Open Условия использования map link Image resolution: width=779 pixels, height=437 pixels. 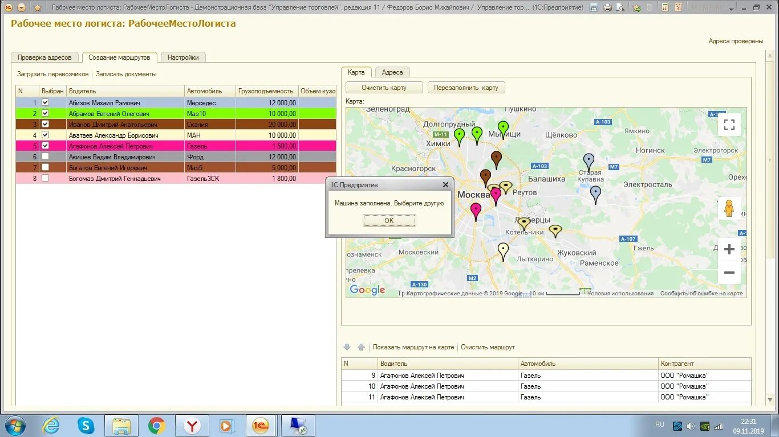[x=620, y=294]
